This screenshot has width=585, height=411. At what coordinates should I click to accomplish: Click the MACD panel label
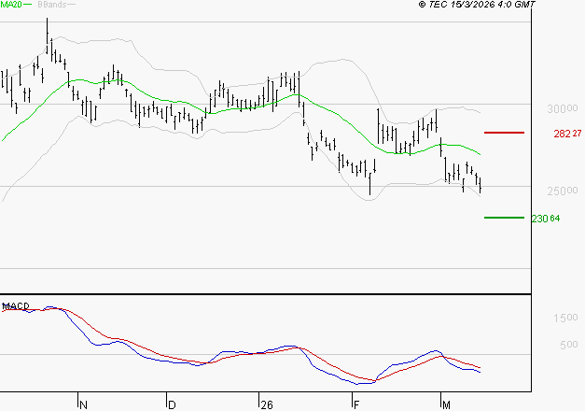16,306
